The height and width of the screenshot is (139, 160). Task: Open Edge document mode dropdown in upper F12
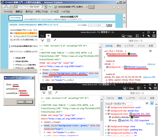pos(127,36)
